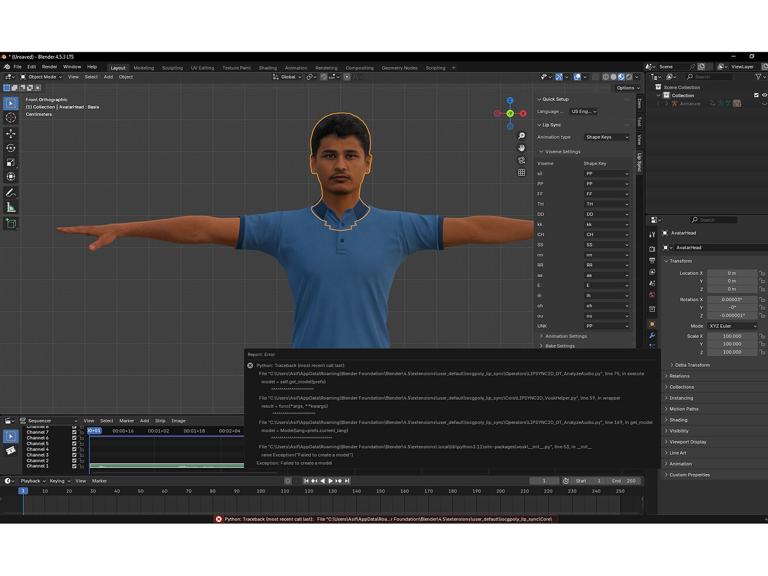Click error icon in status bar report
Image resolution: width=768 pixels, height=576 pixels.
(x=219, y=519)
